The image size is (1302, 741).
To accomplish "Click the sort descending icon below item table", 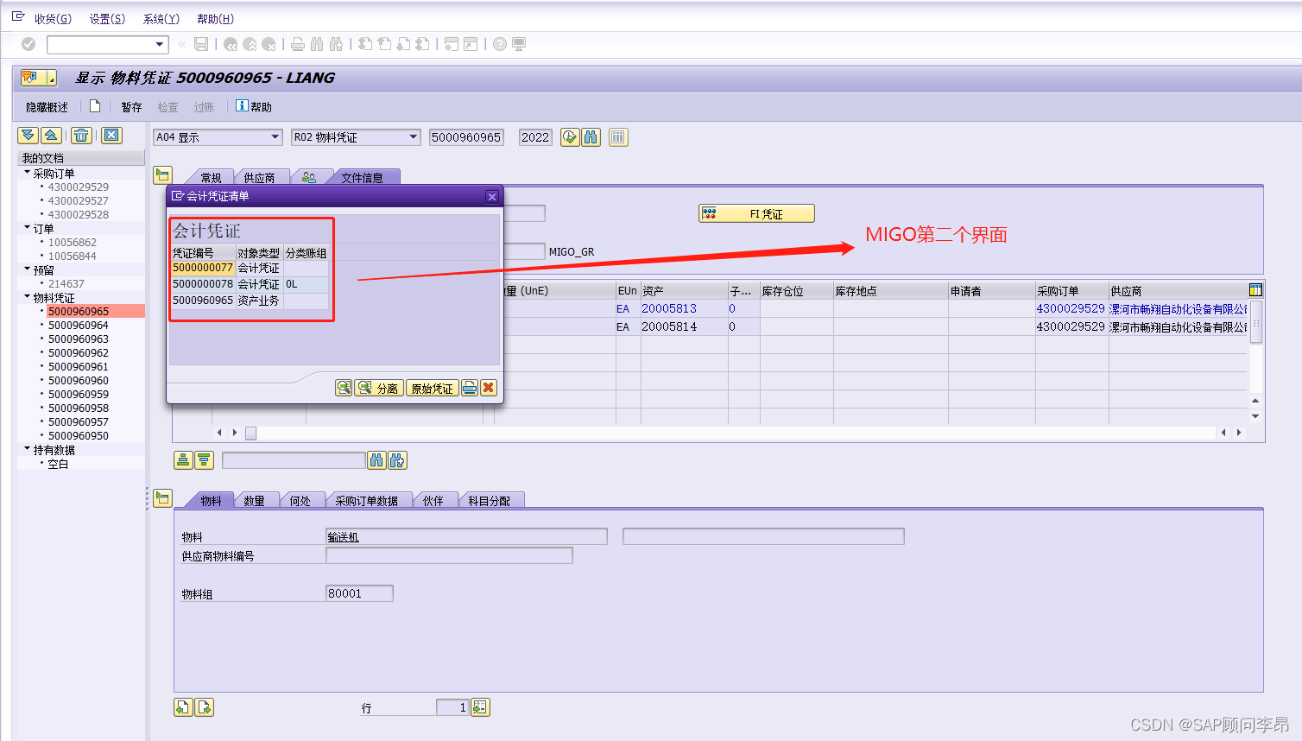I will coord(204,460).
